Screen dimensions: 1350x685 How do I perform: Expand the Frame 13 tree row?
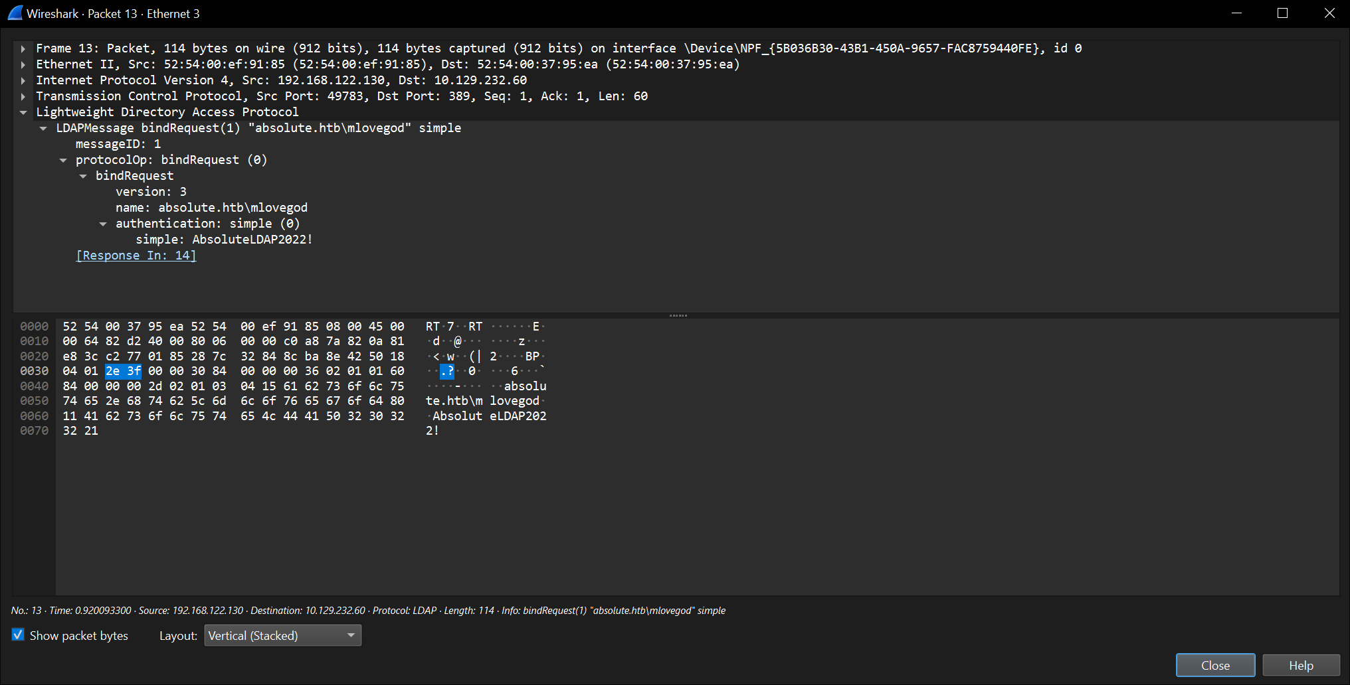tap(23, 48)
